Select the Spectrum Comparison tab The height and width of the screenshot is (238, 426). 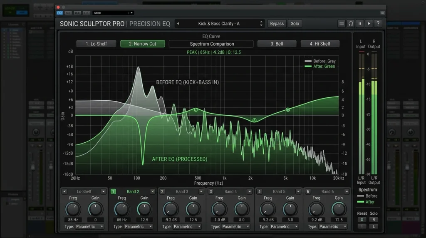[211, 44]
